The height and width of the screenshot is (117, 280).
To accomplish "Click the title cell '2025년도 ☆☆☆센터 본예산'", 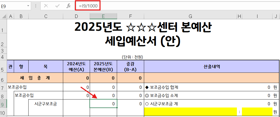I will 143,27.
